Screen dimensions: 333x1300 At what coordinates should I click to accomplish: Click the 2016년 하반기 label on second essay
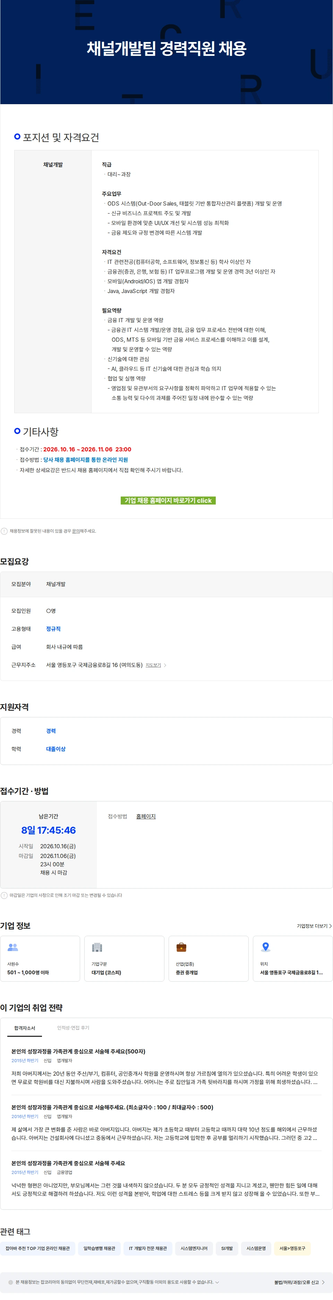click(25, 1116)
